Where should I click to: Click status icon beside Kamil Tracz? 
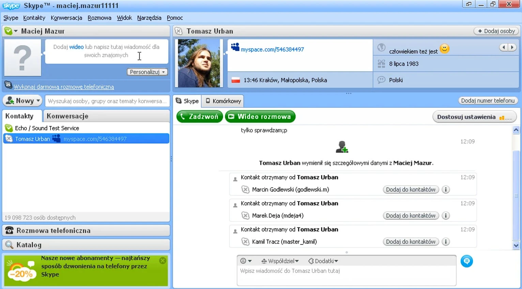tap(245, 242)
